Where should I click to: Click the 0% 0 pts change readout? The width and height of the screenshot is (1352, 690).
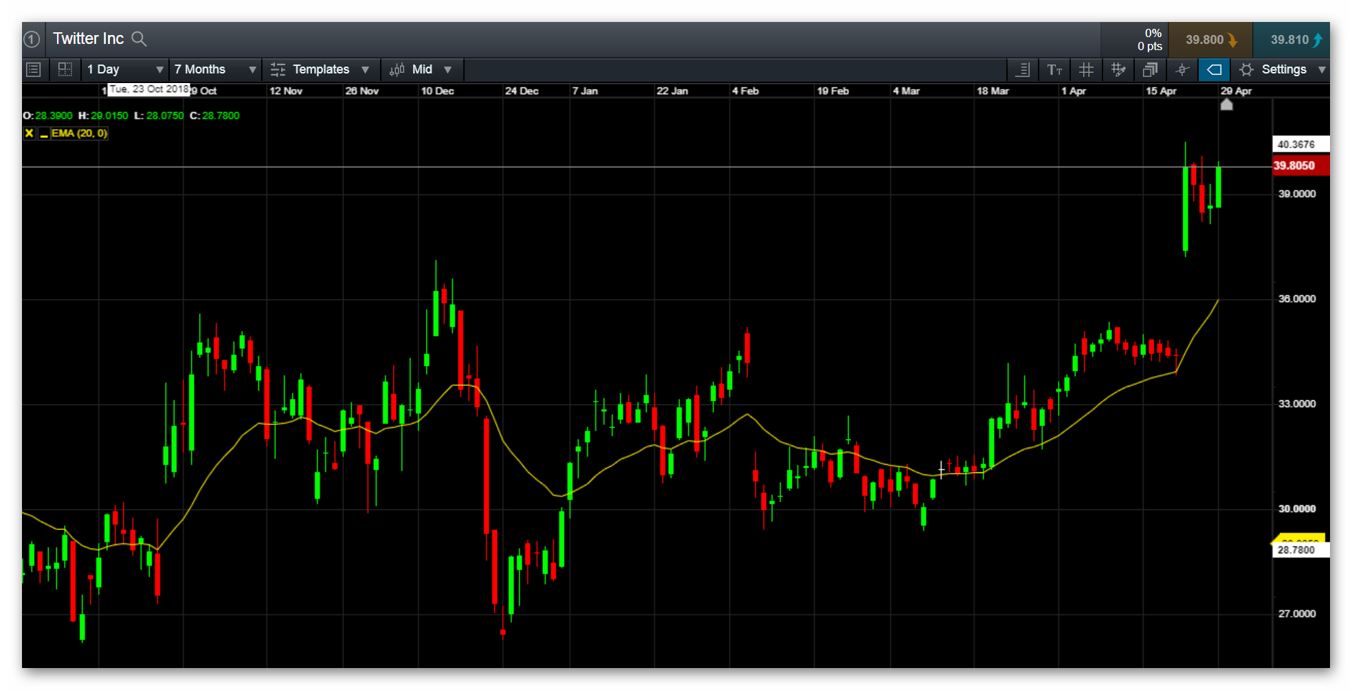pyautogui.click(x=1149, y=40)
